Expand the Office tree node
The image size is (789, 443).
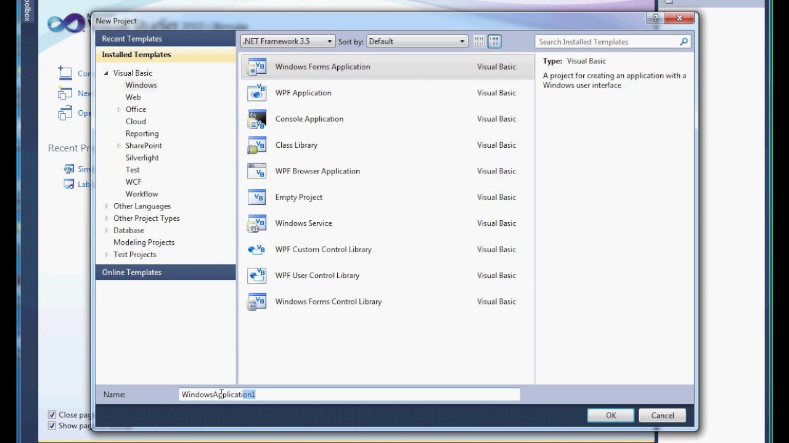[119, 110]
